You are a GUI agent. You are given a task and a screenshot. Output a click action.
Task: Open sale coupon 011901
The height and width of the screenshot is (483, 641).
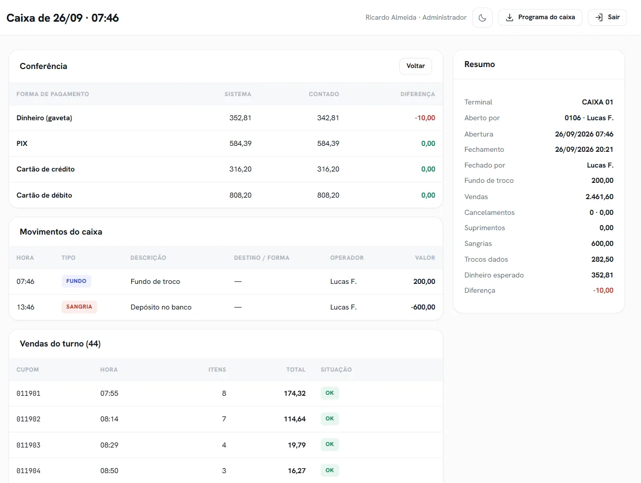226,393
